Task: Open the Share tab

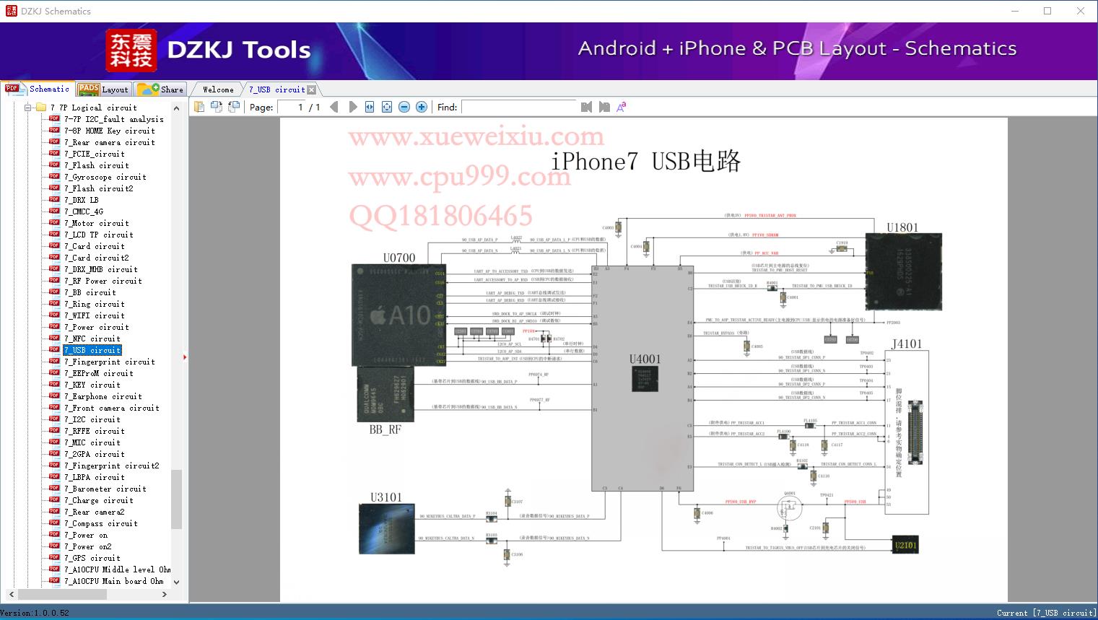Action: (x=160, y=89)
